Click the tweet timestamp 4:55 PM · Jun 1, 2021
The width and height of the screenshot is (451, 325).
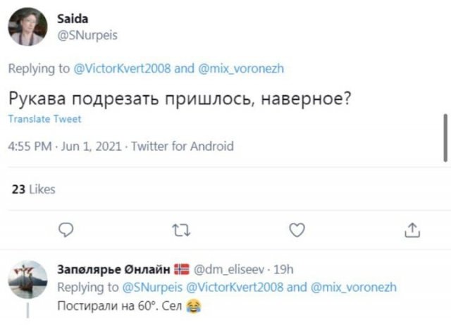coord(64,147)
